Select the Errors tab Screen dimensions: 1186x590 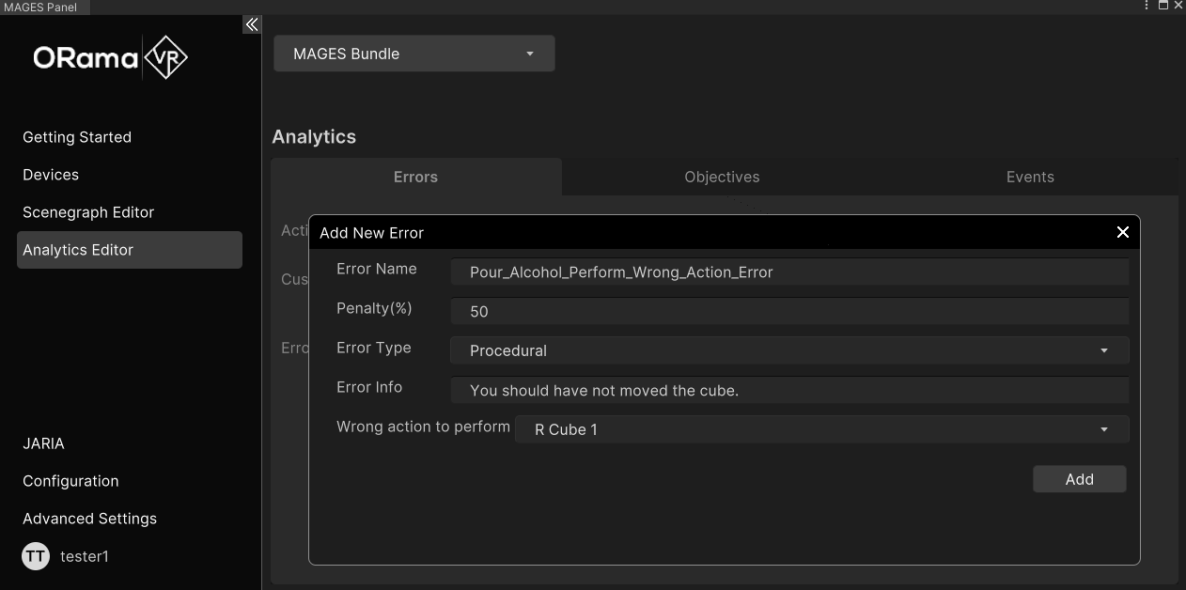coord(415,177)
